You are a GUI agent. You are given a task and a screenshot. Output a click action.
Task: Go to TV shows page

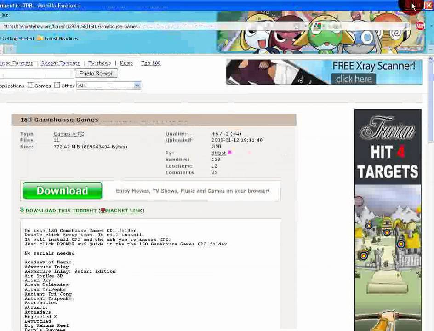click(99, 63)
